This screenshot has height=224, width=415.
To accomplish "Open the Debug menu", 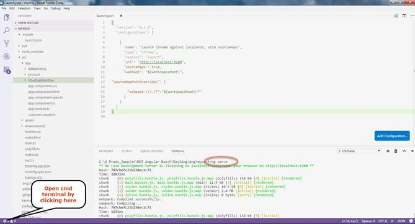I will pyautogui.click(x=56, y=9).
